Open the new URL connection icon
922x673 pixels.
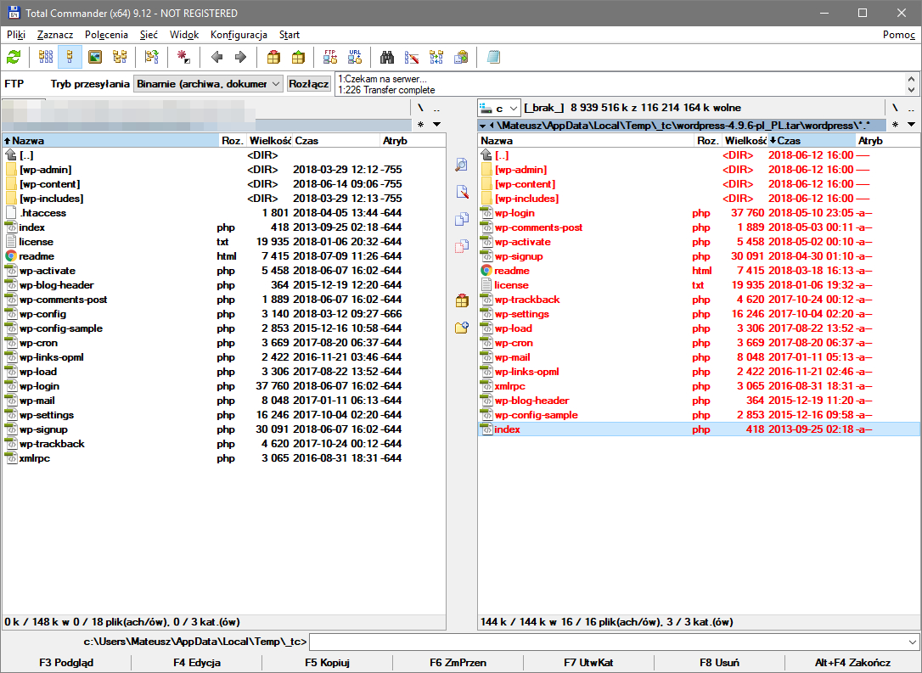355,57
